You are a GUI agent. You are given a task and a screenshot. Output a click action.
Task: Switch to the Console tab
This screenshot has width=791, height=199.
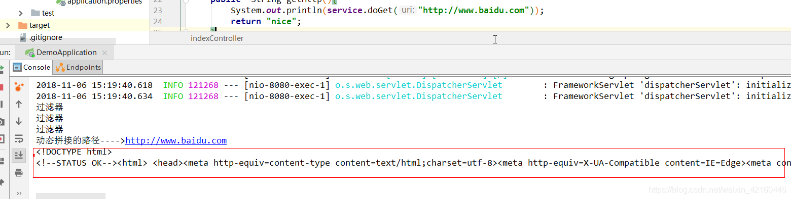pyautogui.click(x=31, y=67)
